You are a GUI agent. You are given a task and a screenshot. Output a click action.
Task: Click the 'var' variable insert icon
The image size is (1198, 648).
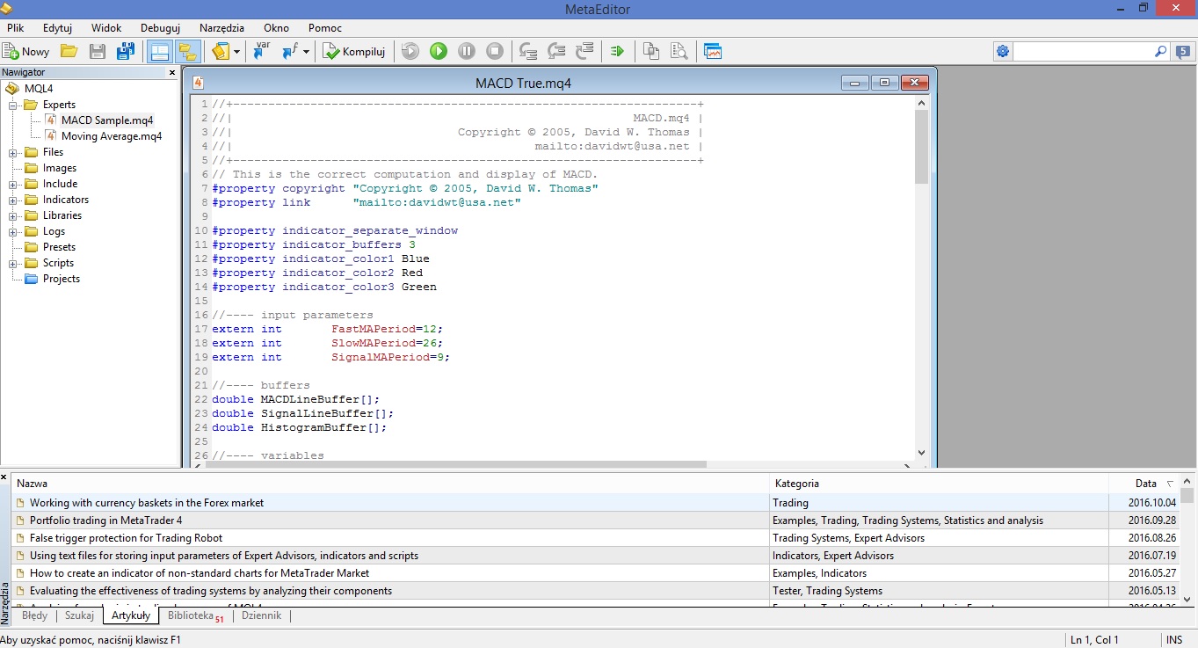(x=262, y=51)
